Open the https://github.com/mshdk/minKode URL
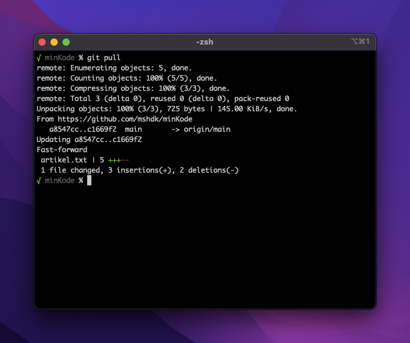The width and height of the screenshot is (410, 343). (125, 119)
